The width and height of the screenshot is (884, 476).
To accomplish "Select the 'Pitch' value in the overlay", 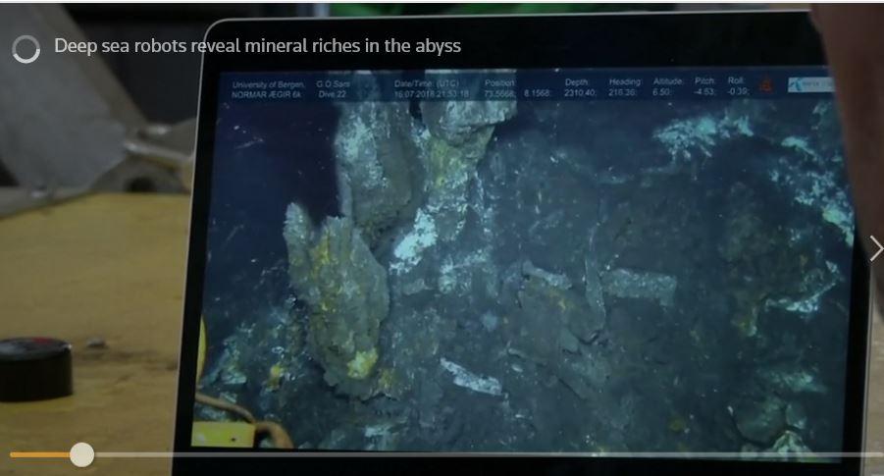I will (x=704, y=88).
